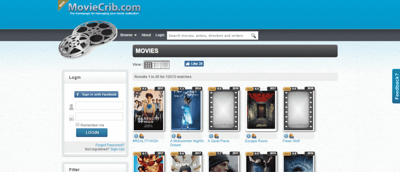Expand the Browse dropdown menu

point(129,35)
